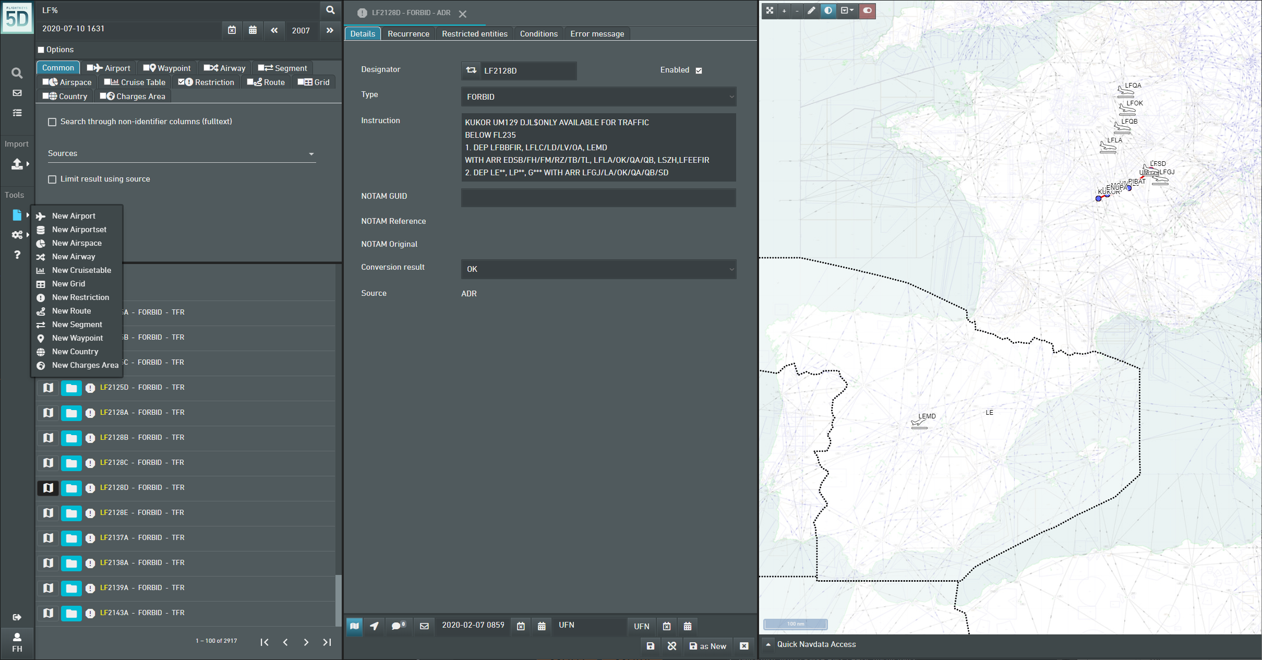Switch to the Restricted entities tab
Viewport: 1262px width, 660px height.
click(474, 33)
